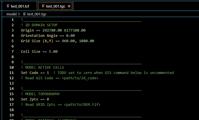Open the model folder breadcrumb

point(11,14)
